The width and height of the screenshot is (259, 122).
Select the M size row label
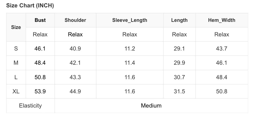click(x=16, y=63)
